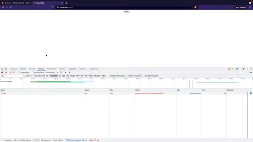Bookmark this page using the bookmark icon
The width and height of the screenshot is (253, 142).
click(x=53, y=7)
